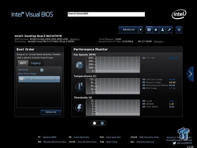Toggle the UEFI Boot checkbox
Viewport: 197px width, 148px height.
point(42,70)
